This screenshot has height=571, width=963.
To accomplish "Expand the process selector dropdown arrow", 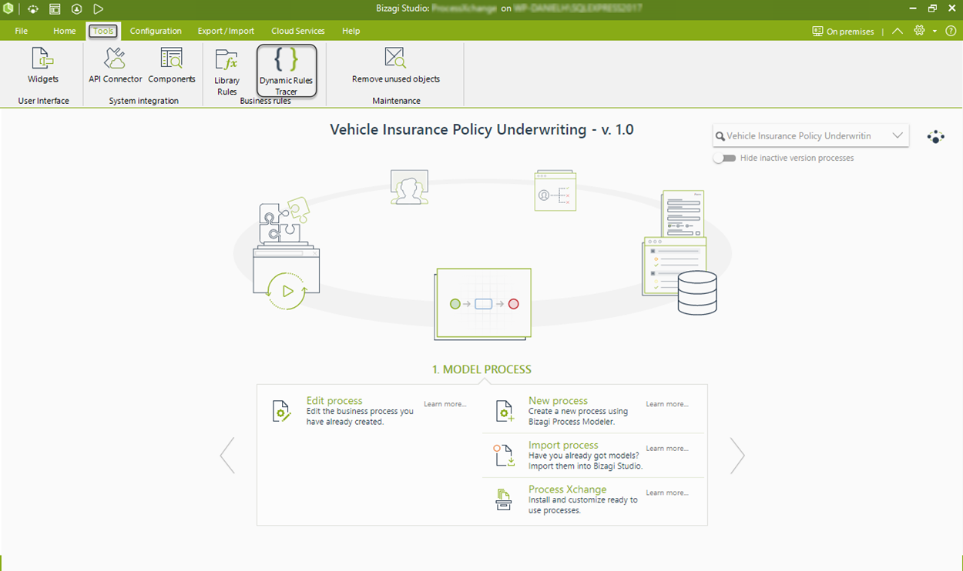I will 898,135.
